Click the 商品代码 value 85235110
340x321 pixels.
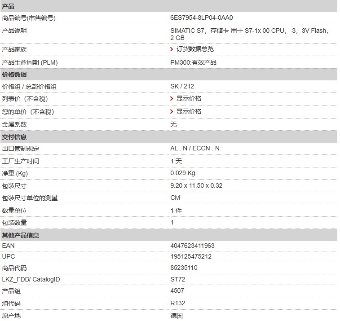click(184, 268)
